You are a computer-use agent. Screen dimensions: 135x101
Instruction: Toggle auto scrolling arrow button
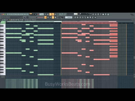click(x=48, y=17)
